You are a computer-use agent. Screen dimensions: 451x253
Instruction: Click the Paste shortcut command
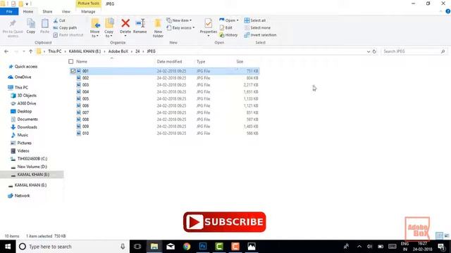(68, 35)
